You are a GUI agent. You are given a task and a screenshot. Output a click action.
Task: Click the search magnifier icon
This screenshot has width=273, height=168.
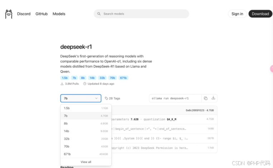point(99,14)
